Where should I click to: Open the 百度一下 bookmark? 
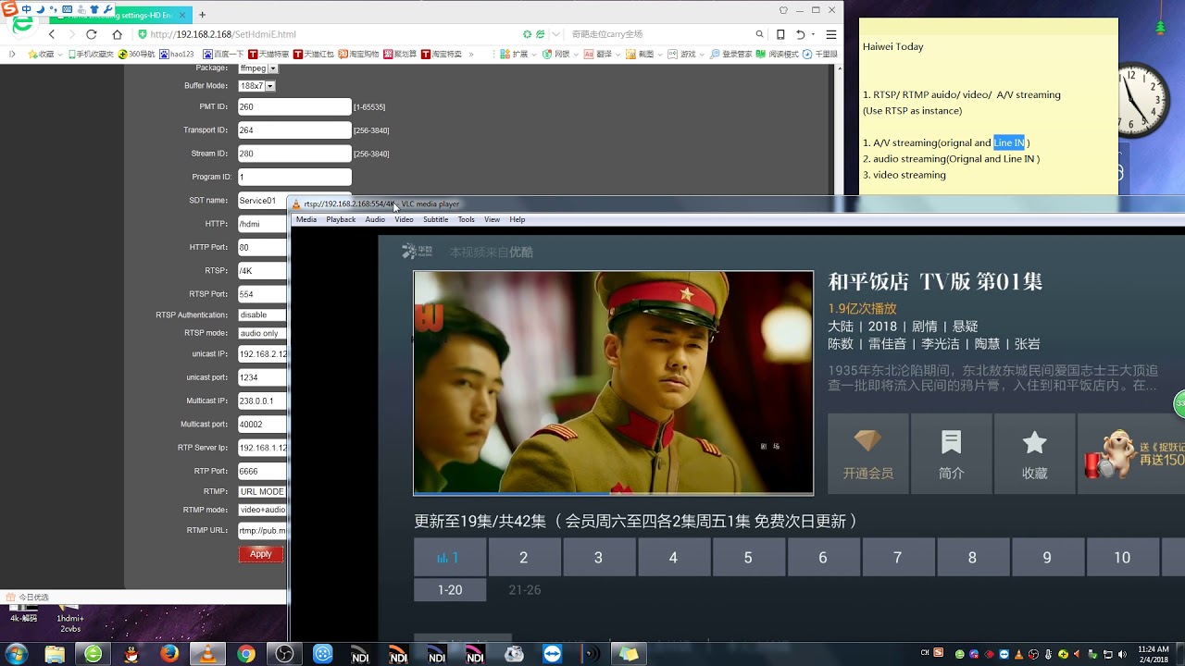[223, 55]
